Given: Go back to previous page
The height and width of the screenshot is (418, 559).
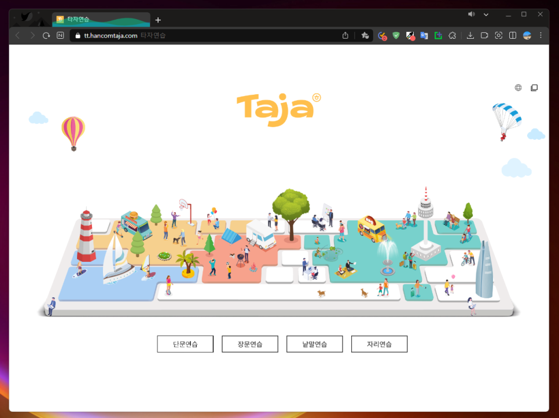Looking at the screenshot, I should point(18,35).
